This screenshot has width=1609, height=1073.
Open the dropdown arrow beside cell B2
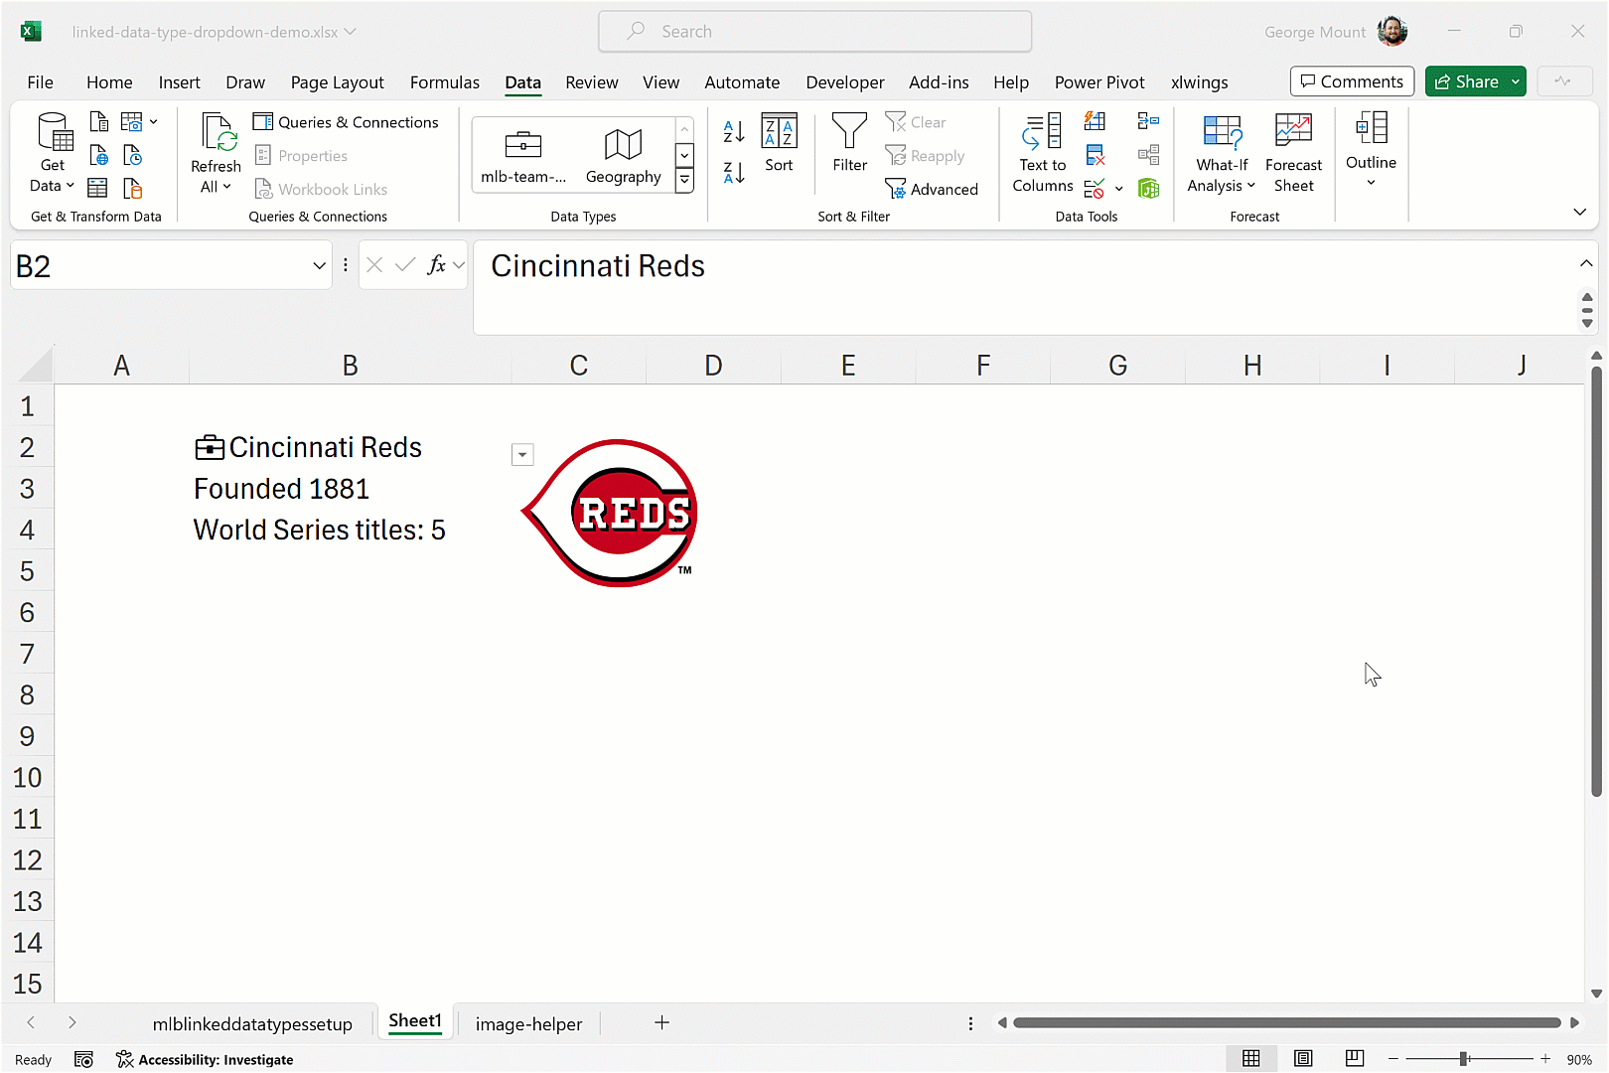522,455
